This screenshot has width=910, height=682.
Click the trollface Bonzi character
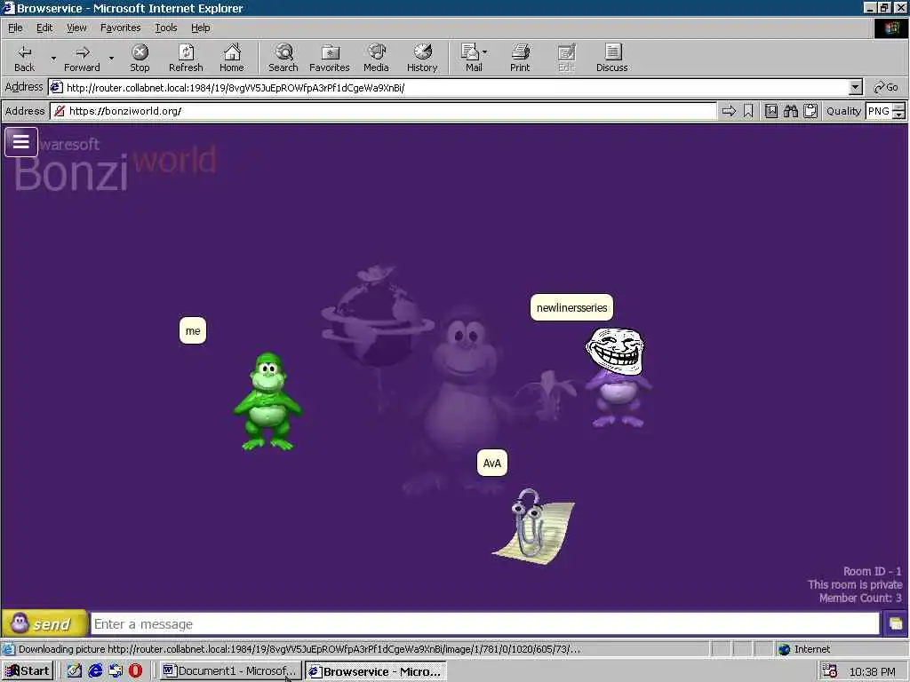[619, 377]
